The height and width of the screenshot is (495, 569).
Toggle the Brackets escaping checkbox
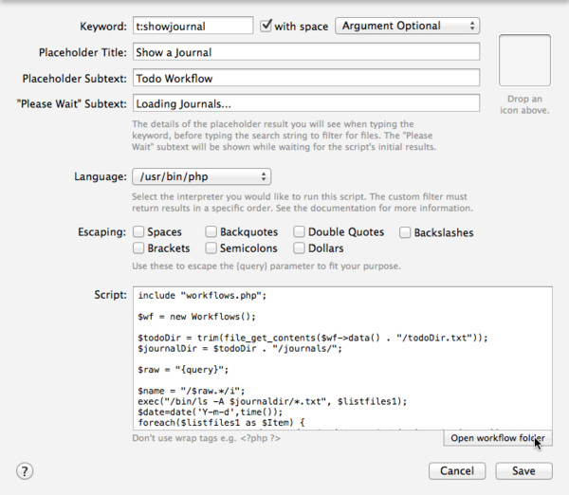pos(138,247)
